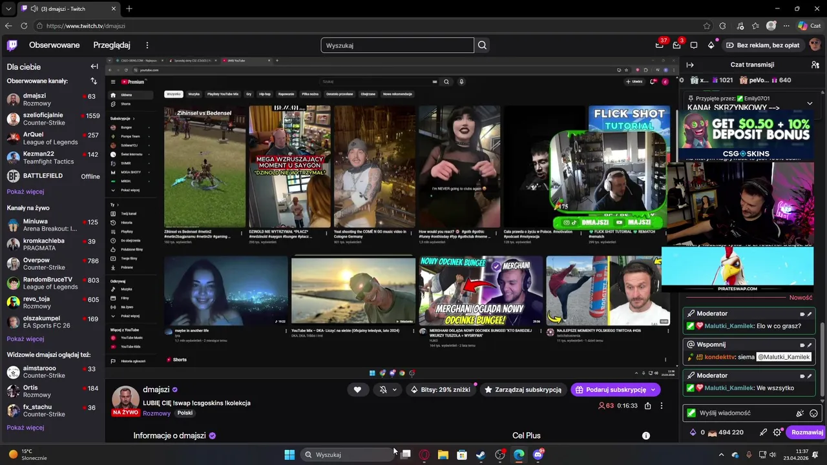The height and width of the screenshot is (465, 827).
Task: Open the Bits icon in top bar
Action: pos(711,45)
